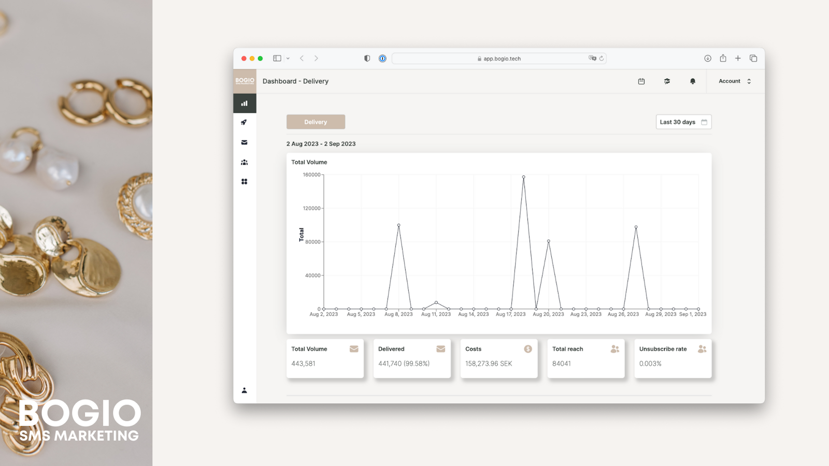Viewport: 829px width, 466px height.
Task: Open the contacts group sidebar icon
Action: 244,162
